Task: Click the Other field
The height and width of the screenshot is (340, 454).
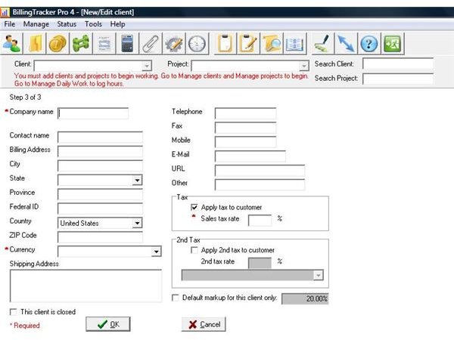Action: (x=260, y=184)
